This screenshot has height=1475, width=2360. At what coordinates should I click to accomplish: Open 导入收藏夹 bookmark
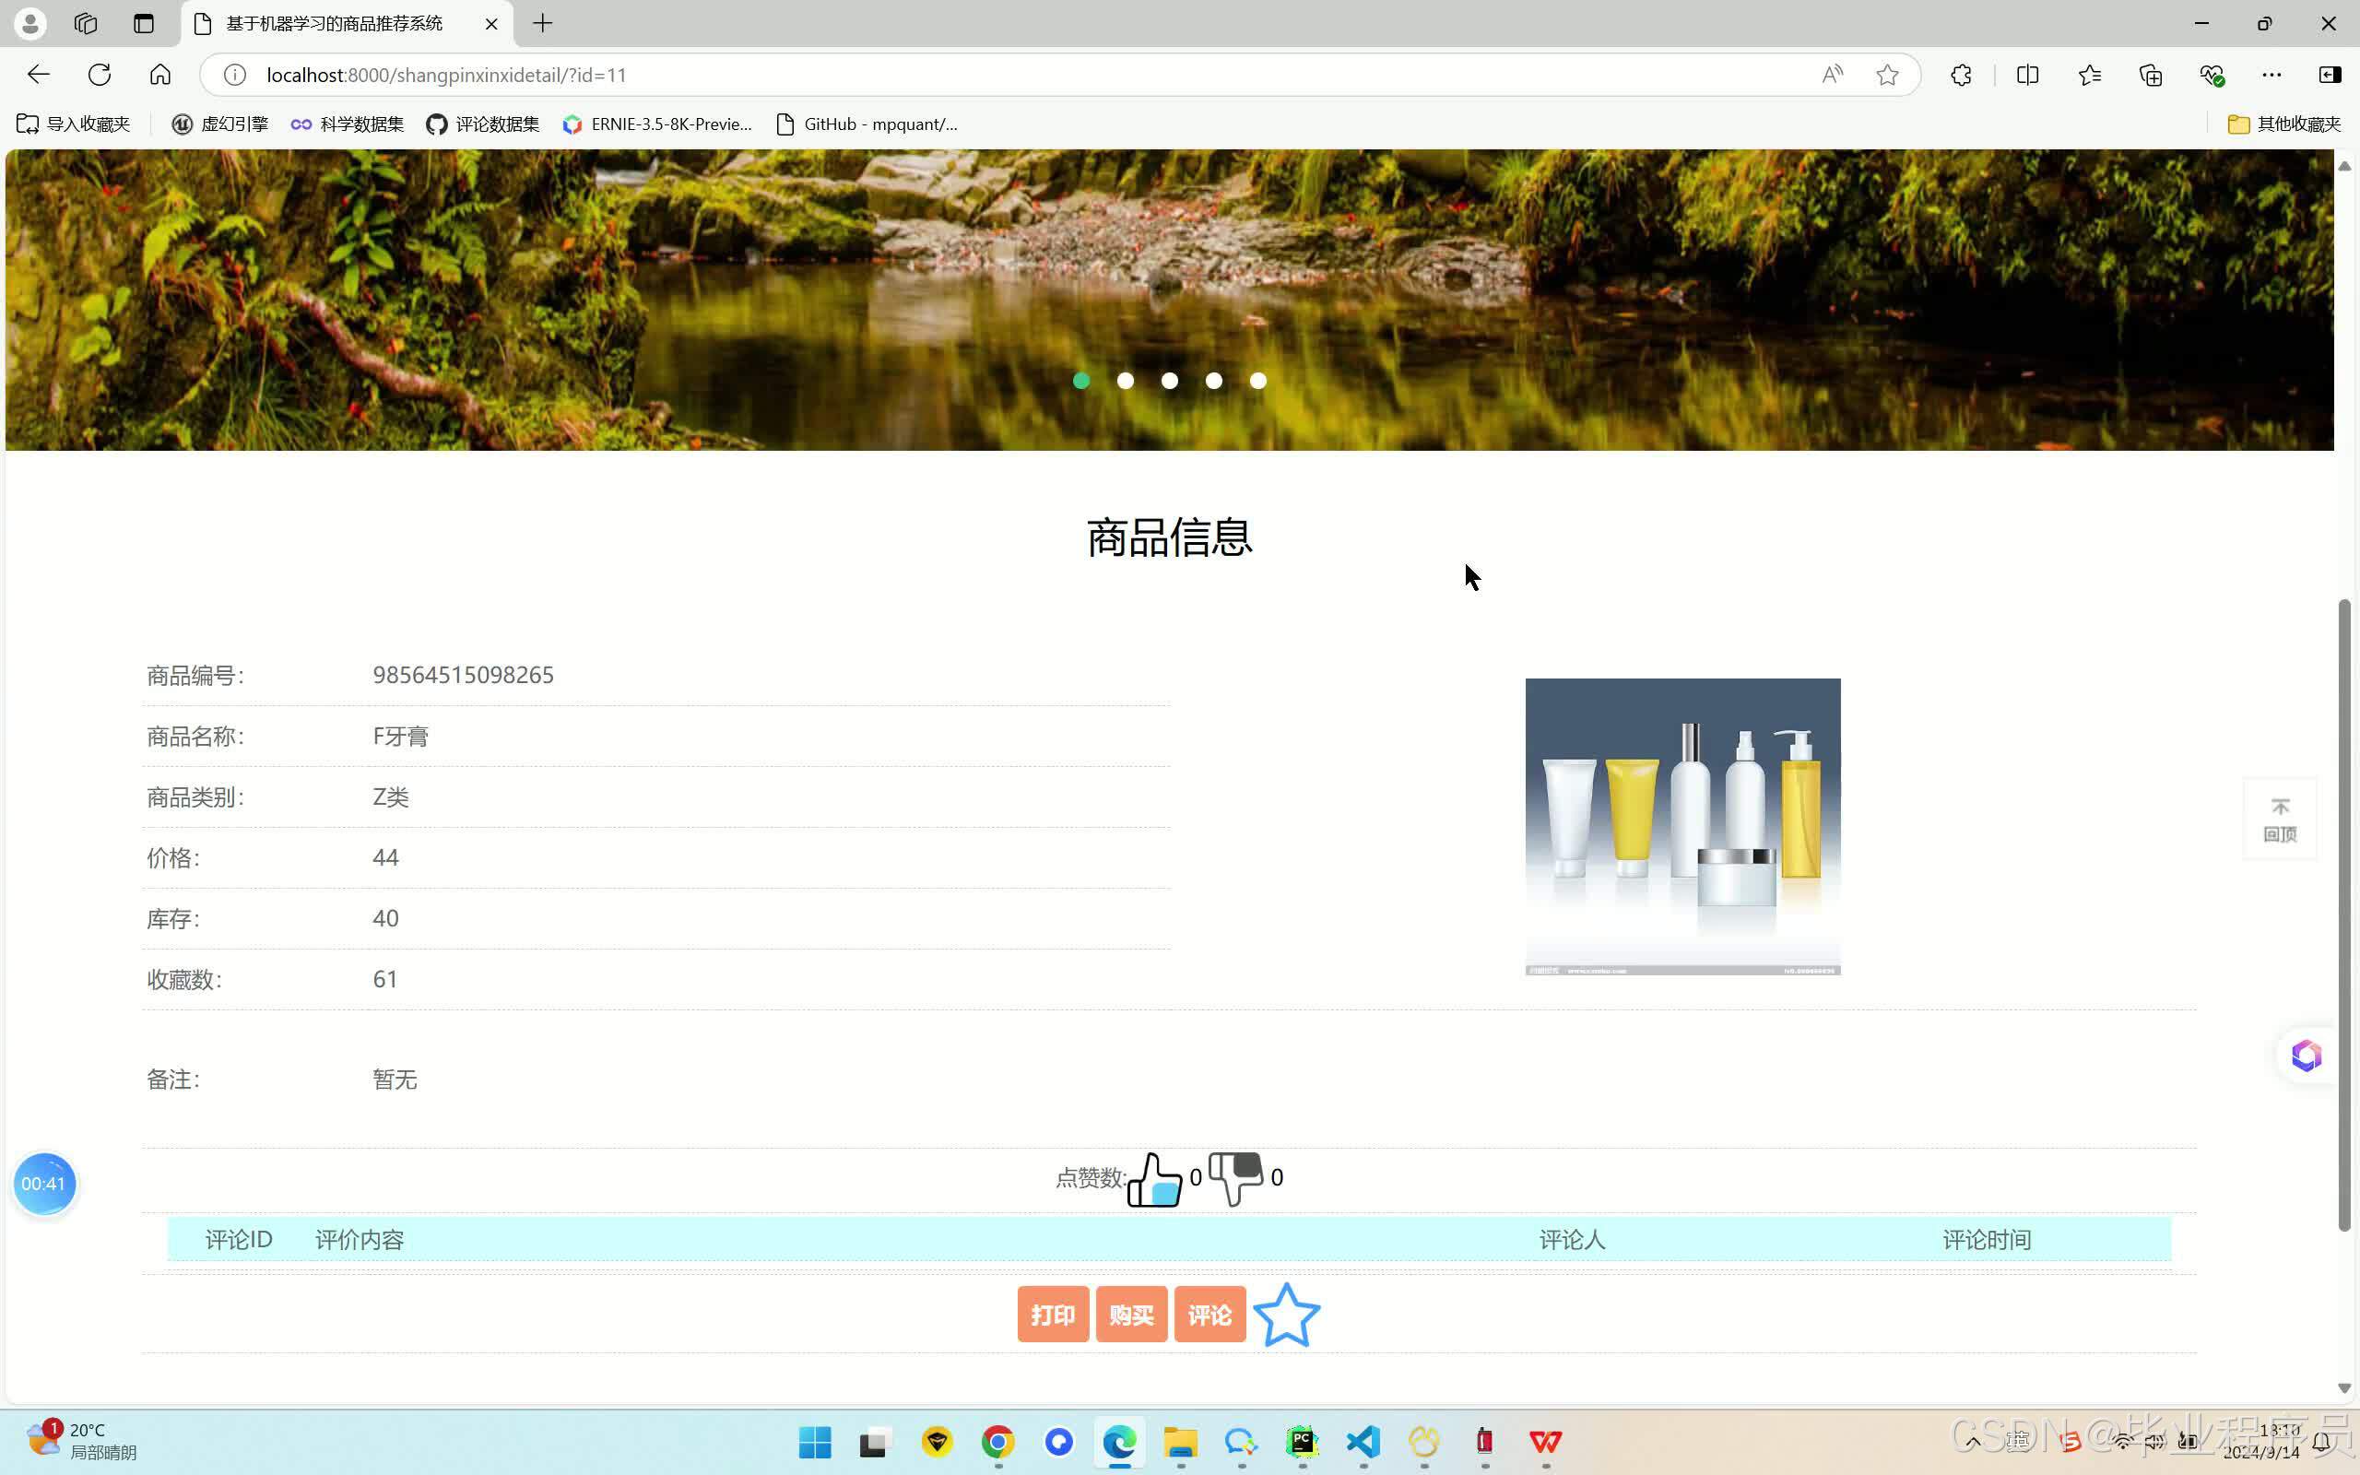click(x=73, y=124)
